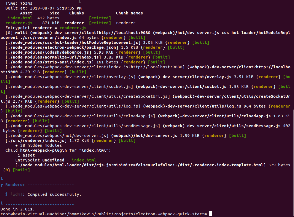Click the 'Asset' column header
The height and width of the screenshot is (217, 294).
pyautogui.click(x=26, y=13)
